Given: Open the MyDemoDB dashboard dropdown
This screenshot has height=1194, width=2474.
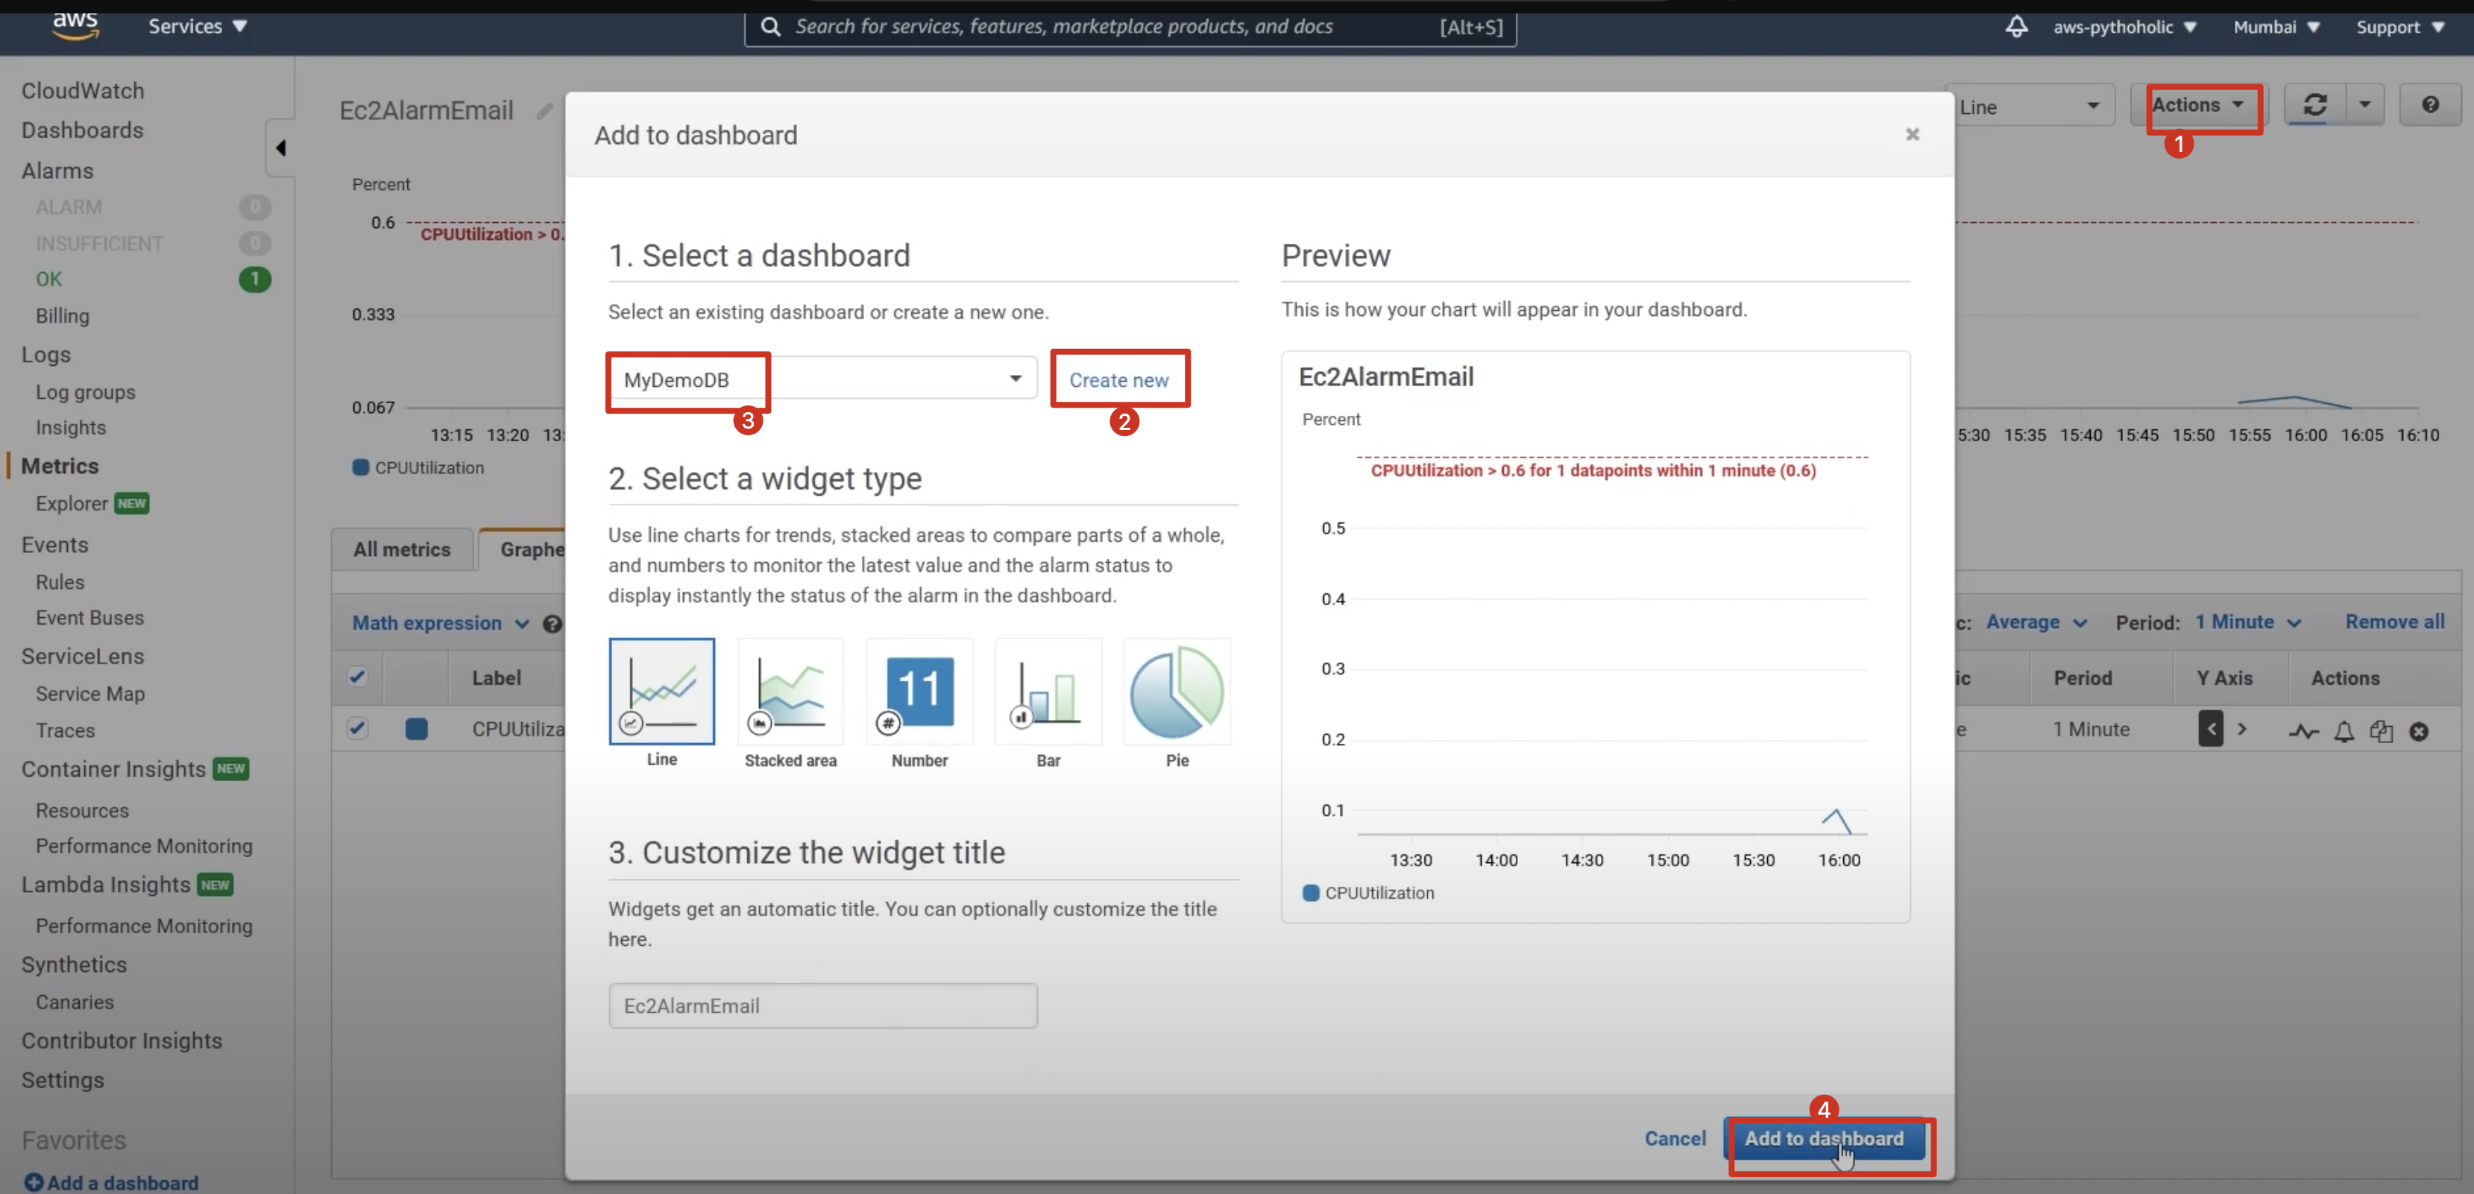Looking at the screenshot, I should [x=822, y=379].
